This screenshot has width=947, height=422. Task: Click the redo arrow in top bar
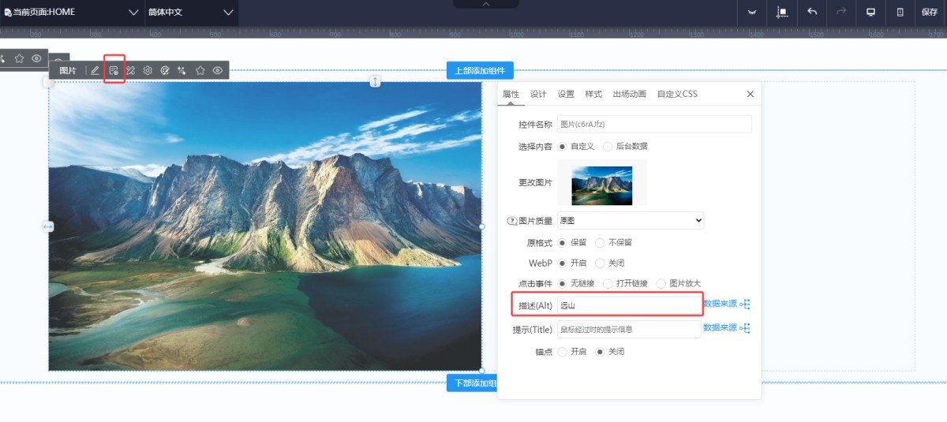841,12
